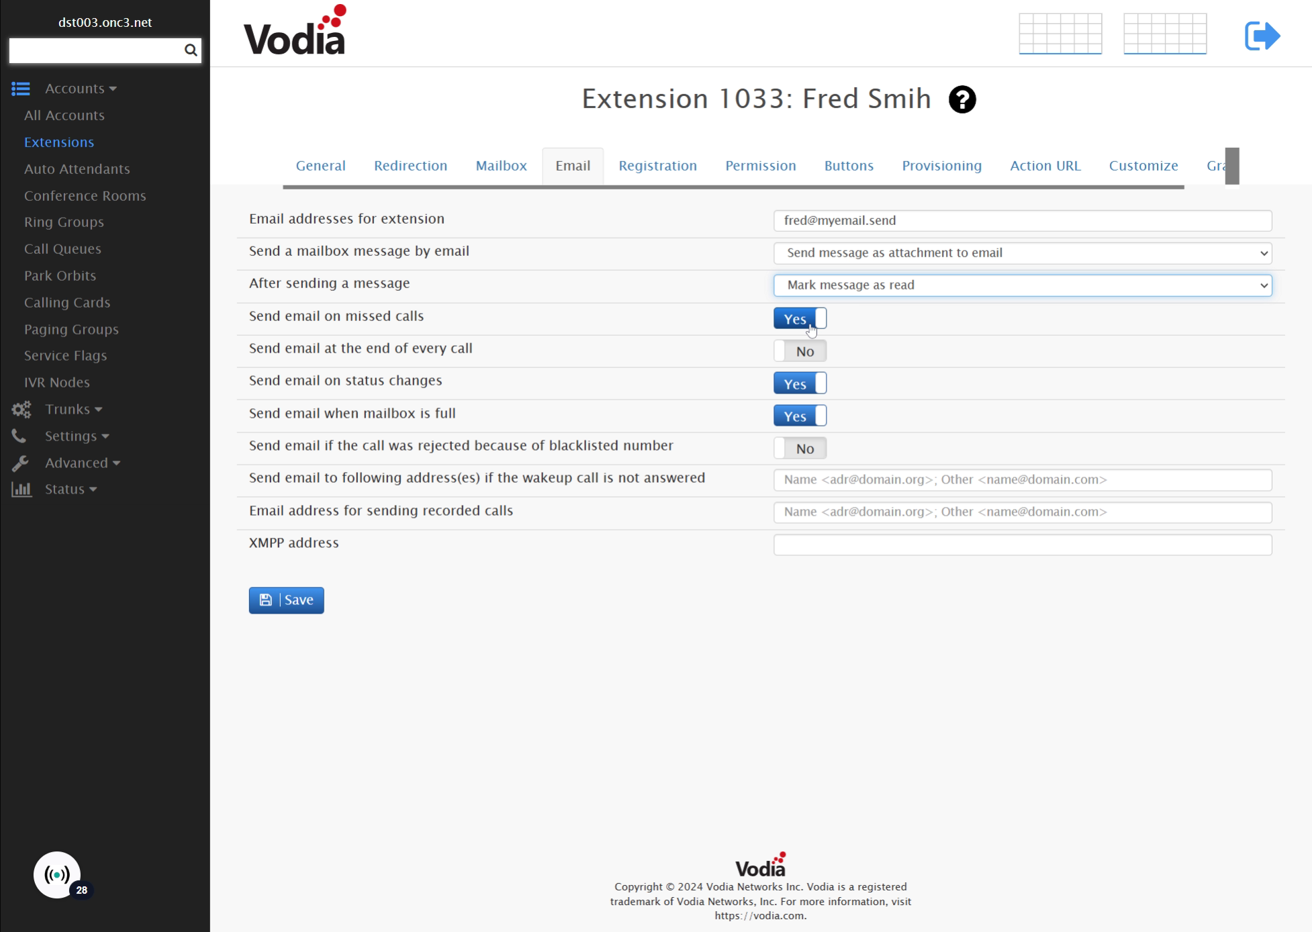Click Email address for extension field
1312x932 pixels.
point(1023,220)
